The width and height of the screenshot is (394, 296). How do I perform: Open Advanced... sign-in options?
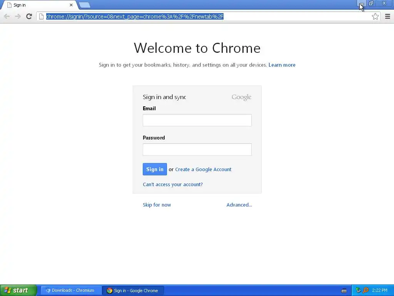[239, 205]
